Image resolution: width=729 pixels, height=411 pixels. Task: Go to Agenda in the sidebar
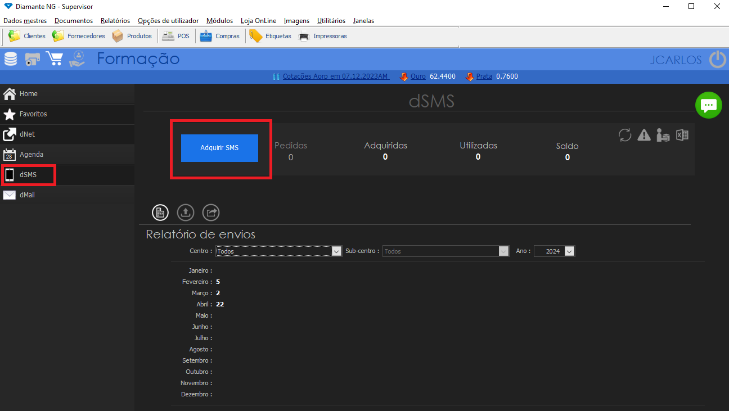pyautogui.click(x=31, y=155)
